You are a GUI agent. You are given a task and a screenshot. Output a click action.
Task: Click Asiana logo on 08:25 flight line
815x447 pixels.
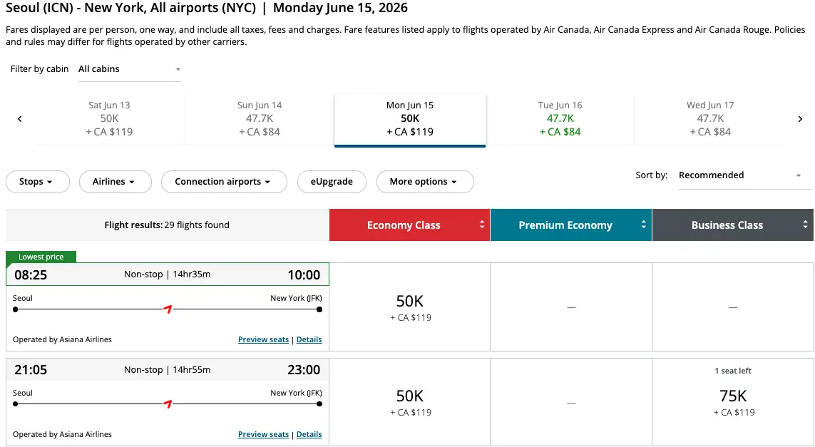coord(168,309)
